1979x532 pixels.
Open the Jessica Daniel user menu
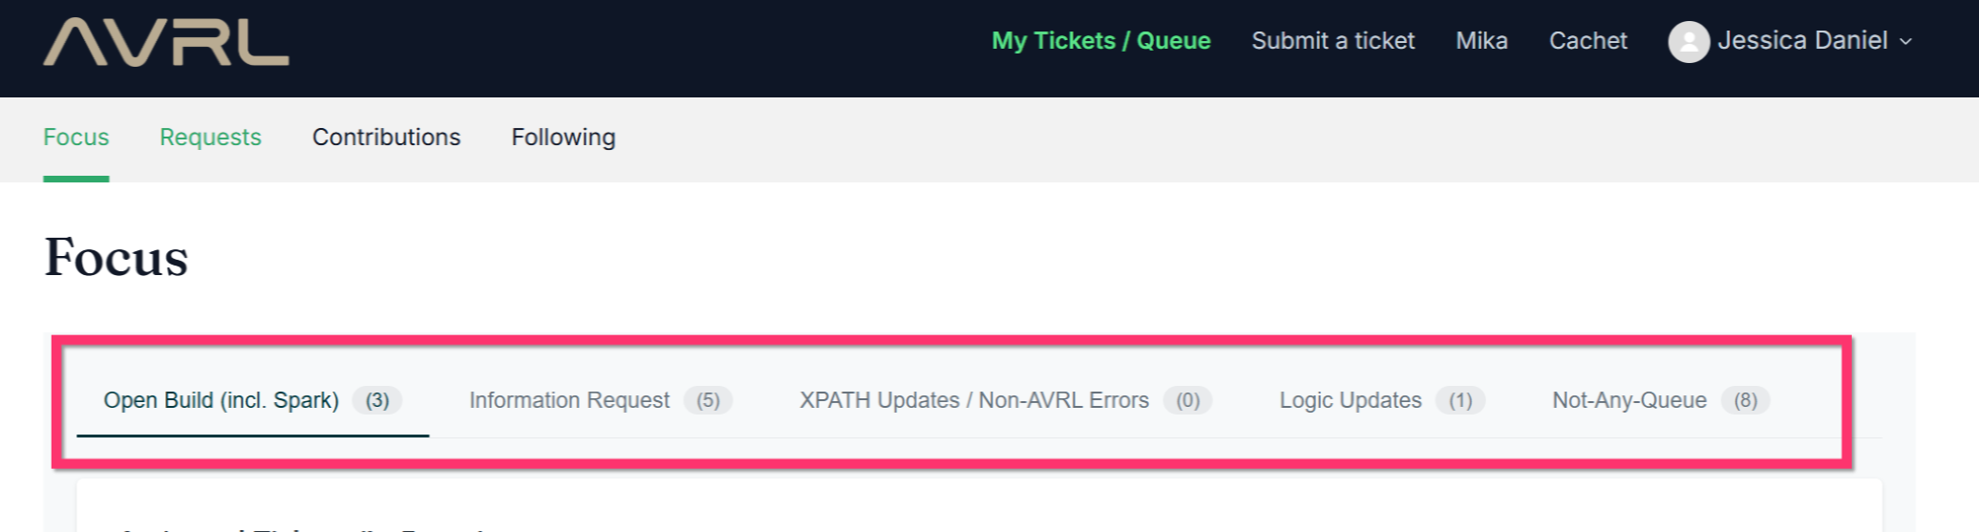point(1791,42)
